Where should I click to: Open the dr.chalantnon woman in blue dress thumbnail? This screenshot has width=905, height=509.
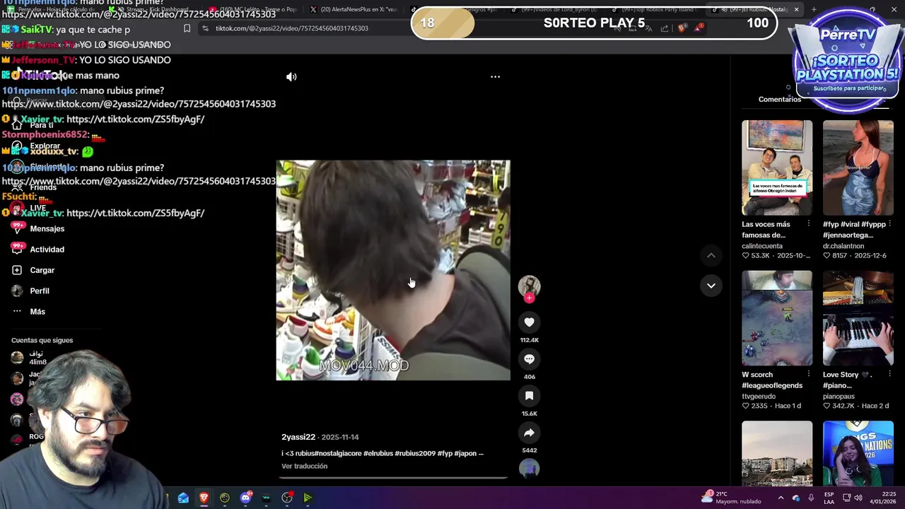click(x=858, y=168)
